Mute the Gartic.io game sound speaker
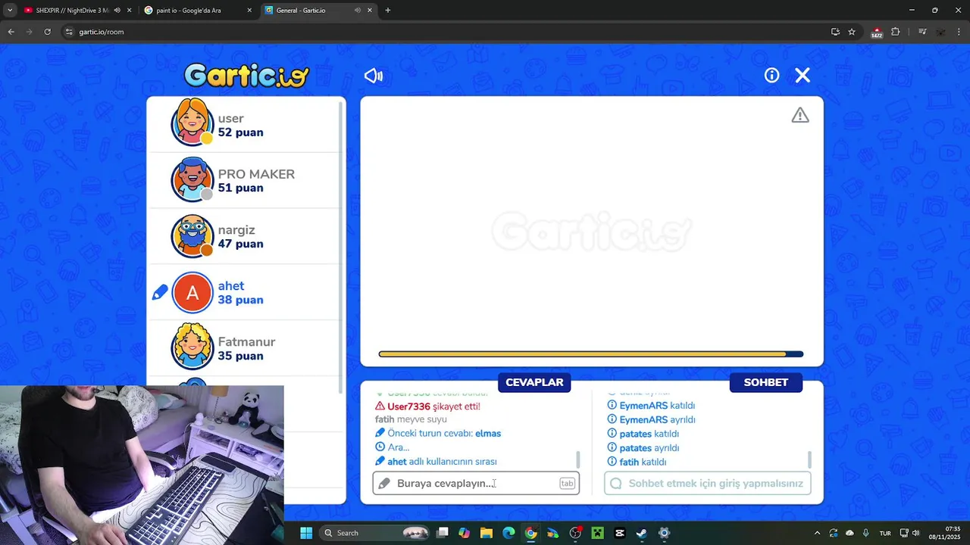This screenshot has width=970, height=545. (x=374, y=76)
